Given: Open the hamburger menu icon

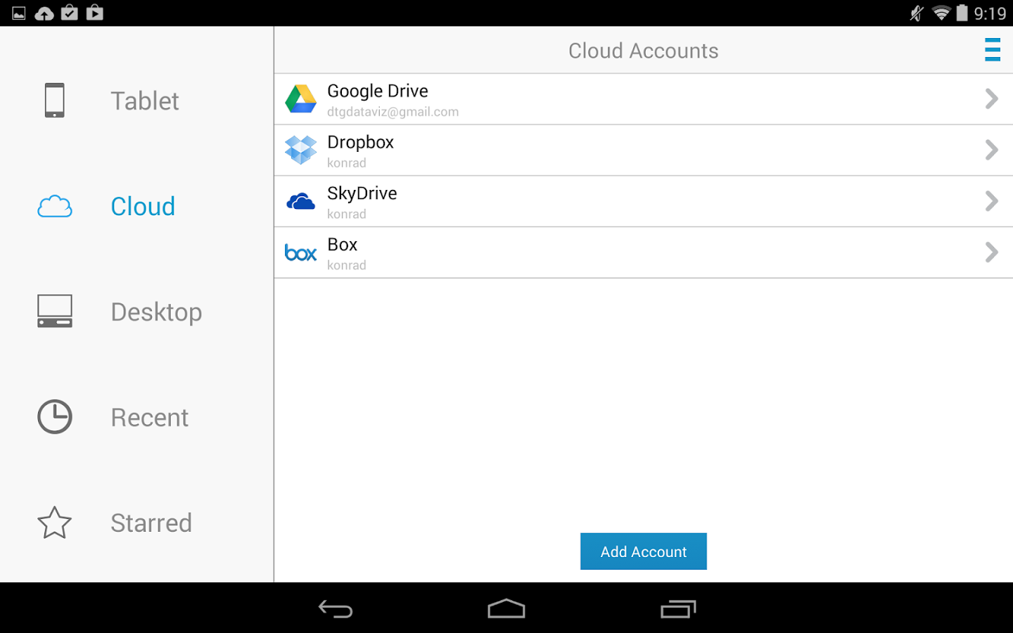Looking at the screenshot, I should [x=993, y=50].
